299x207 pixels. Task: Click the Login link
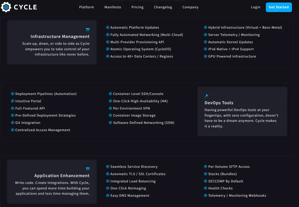pos(256,7)
